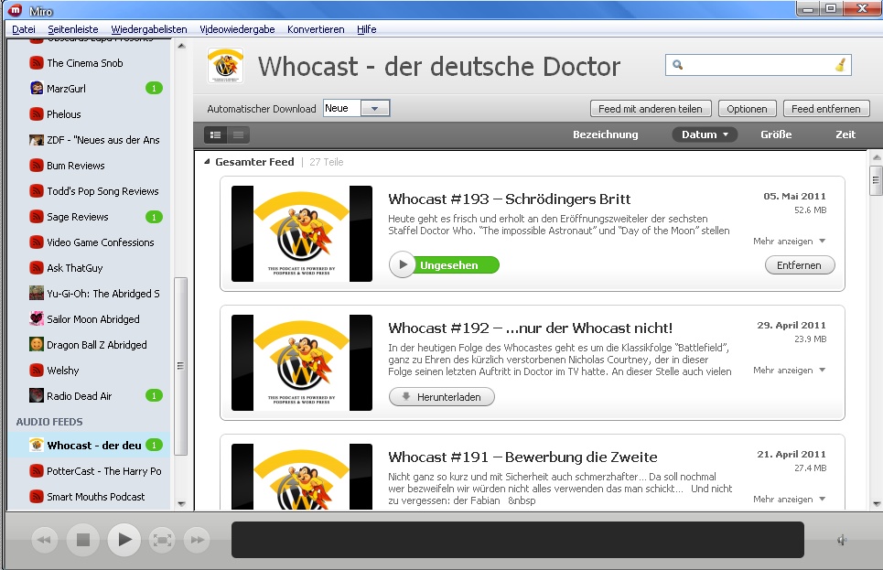
Task: Play Whocast #193 via its play icon
Action: coord(402,265)
